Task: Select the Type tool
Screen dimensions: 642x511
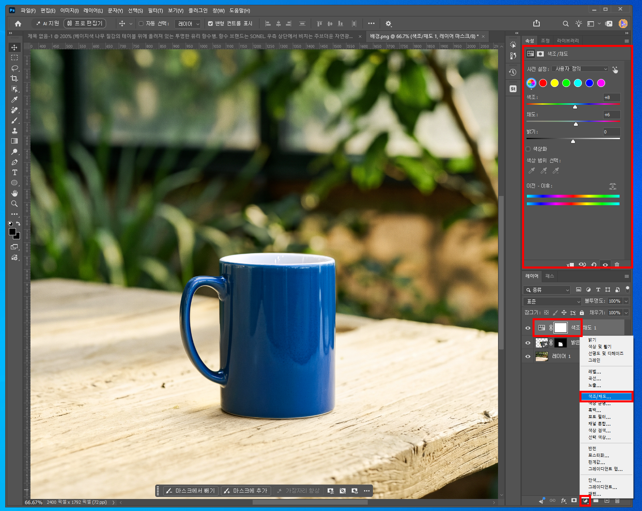Action: tap(14, 172)
